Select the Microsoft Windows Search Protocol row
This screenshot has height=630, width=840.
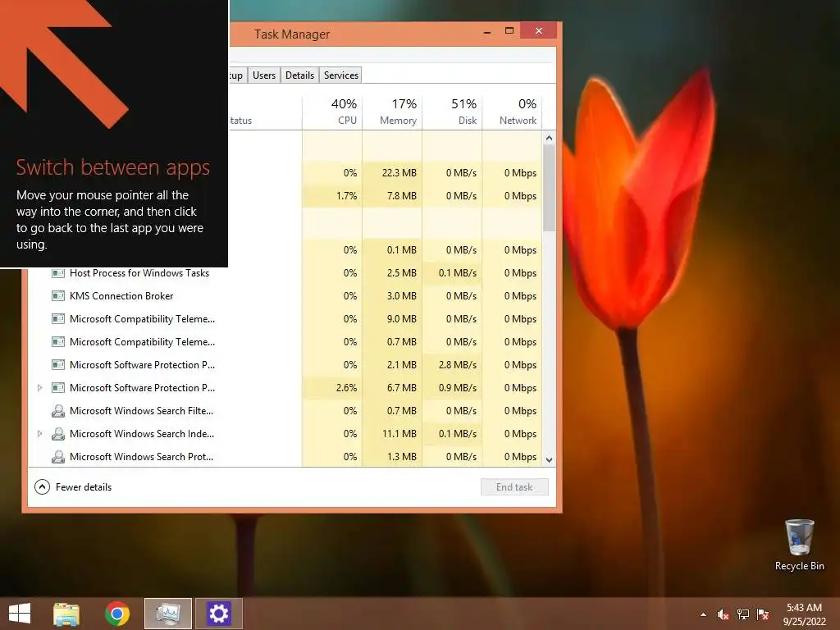[x=285, y=457]
